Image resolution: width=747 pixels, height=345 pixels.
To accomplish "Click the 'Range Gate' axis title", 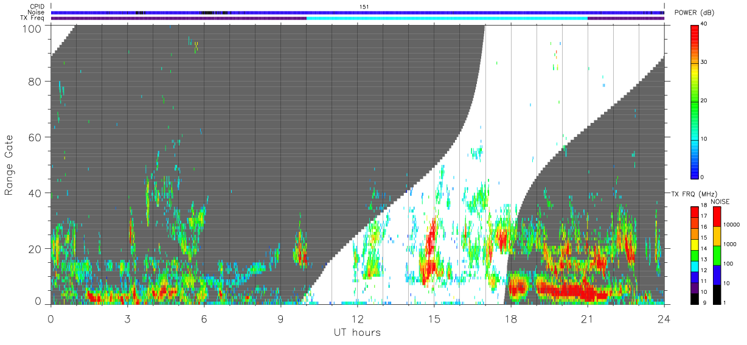I will click(x=9, y=164).
